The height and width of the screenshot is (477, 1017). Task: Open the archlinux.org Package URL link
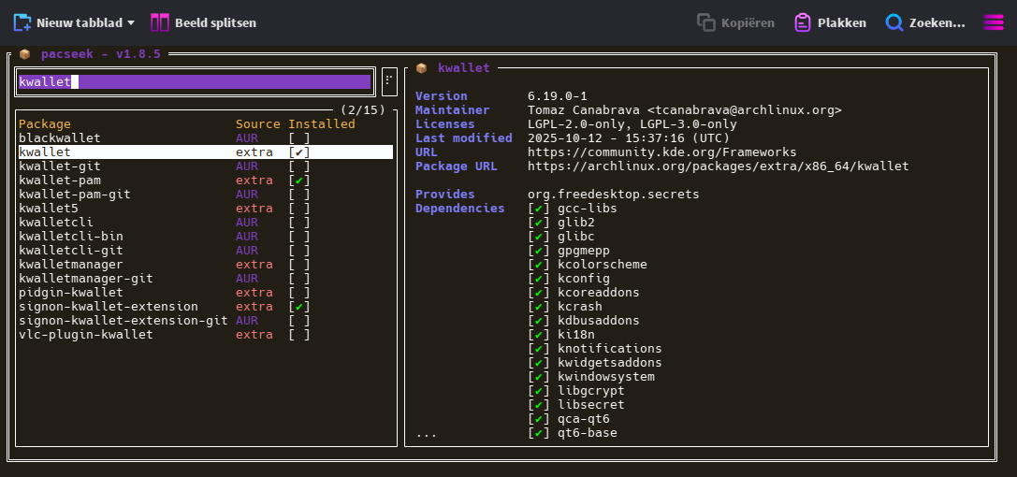pos(718,166)
